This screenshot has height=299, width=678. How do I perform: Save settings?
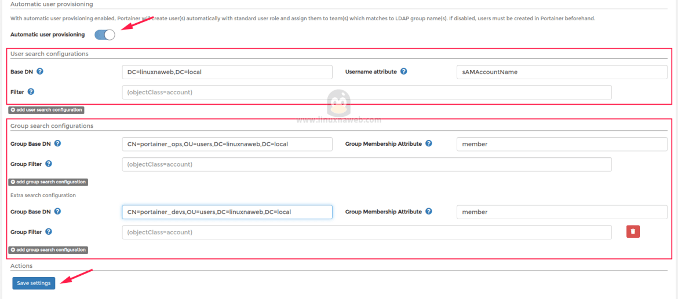click(34, 283)
